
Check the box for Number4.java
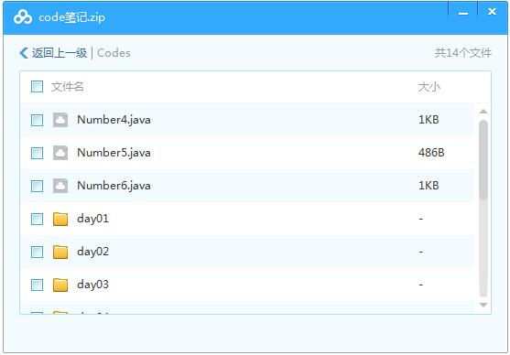(x=37, y=120)
